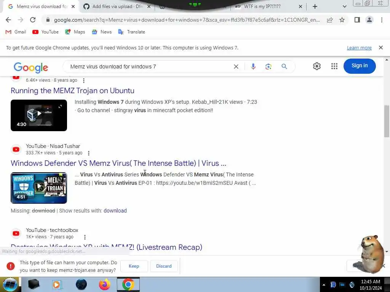Reload the current Google search page
This screenshot has width=390, height=292.
(x=33, y=20)
